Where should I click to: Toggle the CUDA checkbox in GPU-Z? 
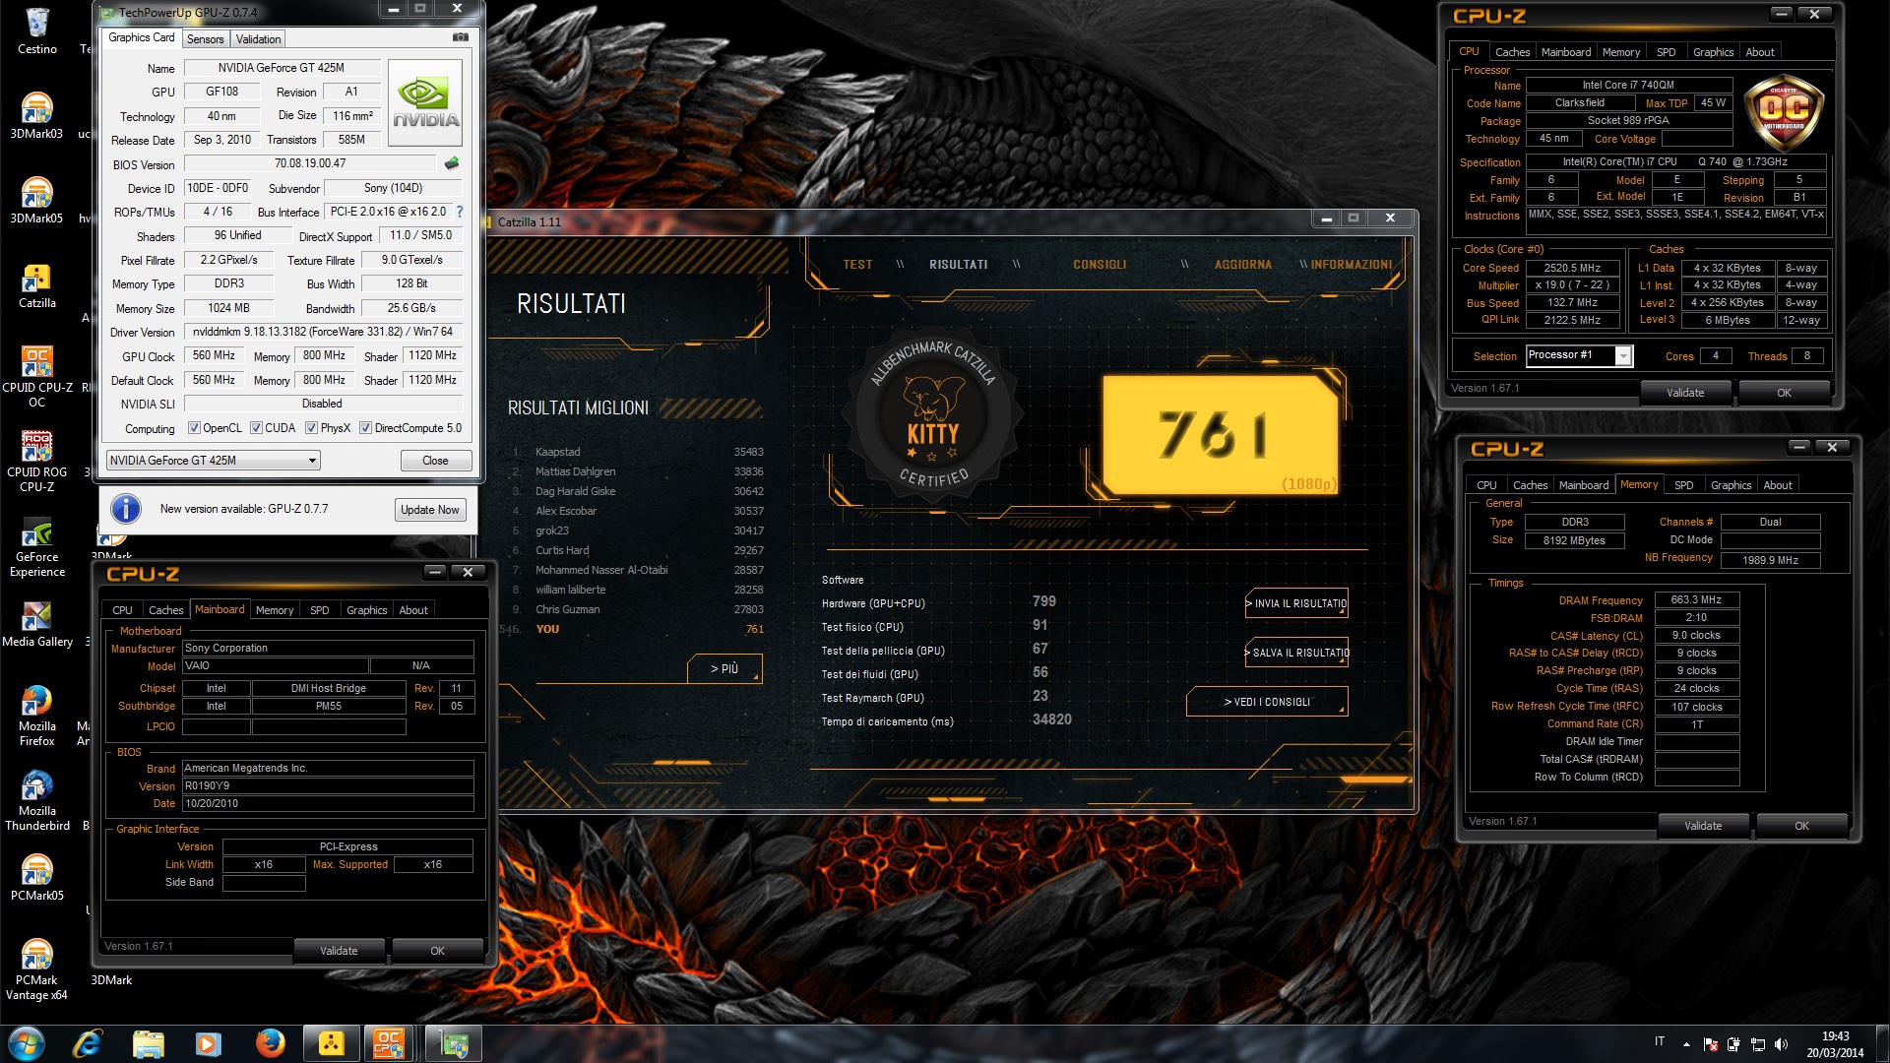coord(256,428)
